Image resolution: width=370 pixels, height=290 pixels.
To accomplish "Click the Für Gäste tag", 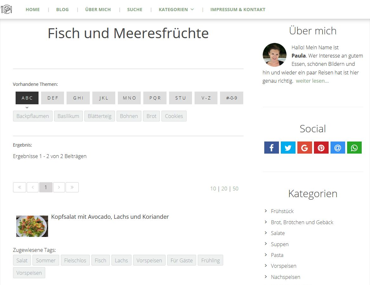I will (x=181, y=260).
